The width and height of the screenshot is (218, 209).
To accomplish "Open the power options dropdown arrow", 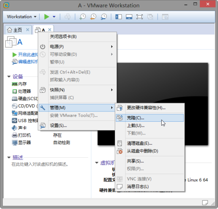I will pyautogui.click(x=54, y=17).
